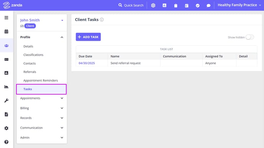Screen dimensions: 264x148
Task: Open Details in the Profile menu
Action: (28, 47)
